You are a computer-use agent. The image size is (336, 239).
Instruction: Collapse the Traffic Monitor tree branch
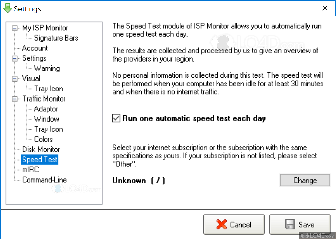[15, 99]
